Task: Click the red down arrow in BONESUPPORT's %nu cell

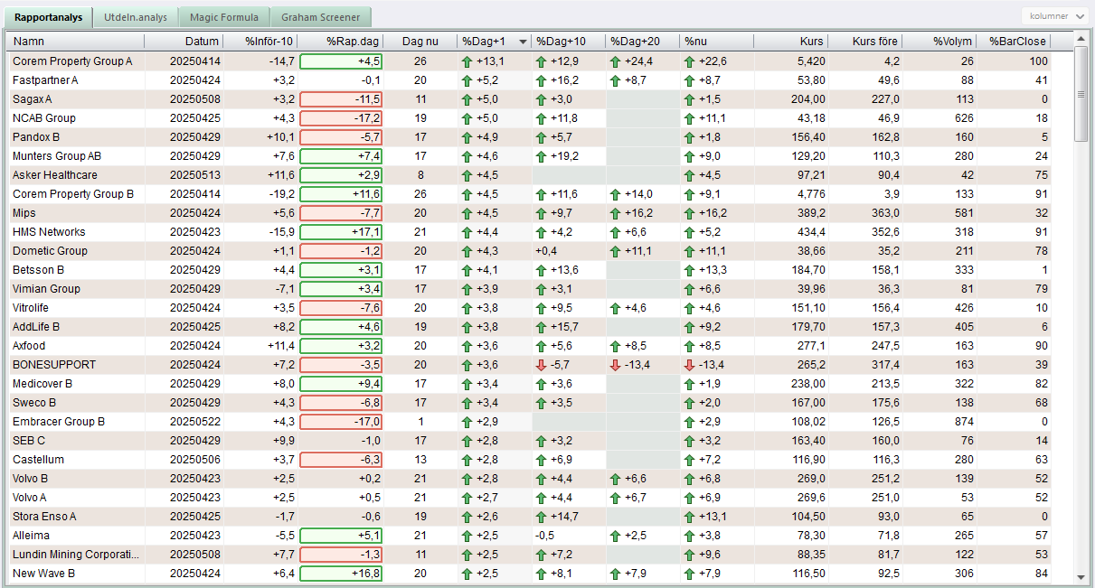Action: click(690, 365)
